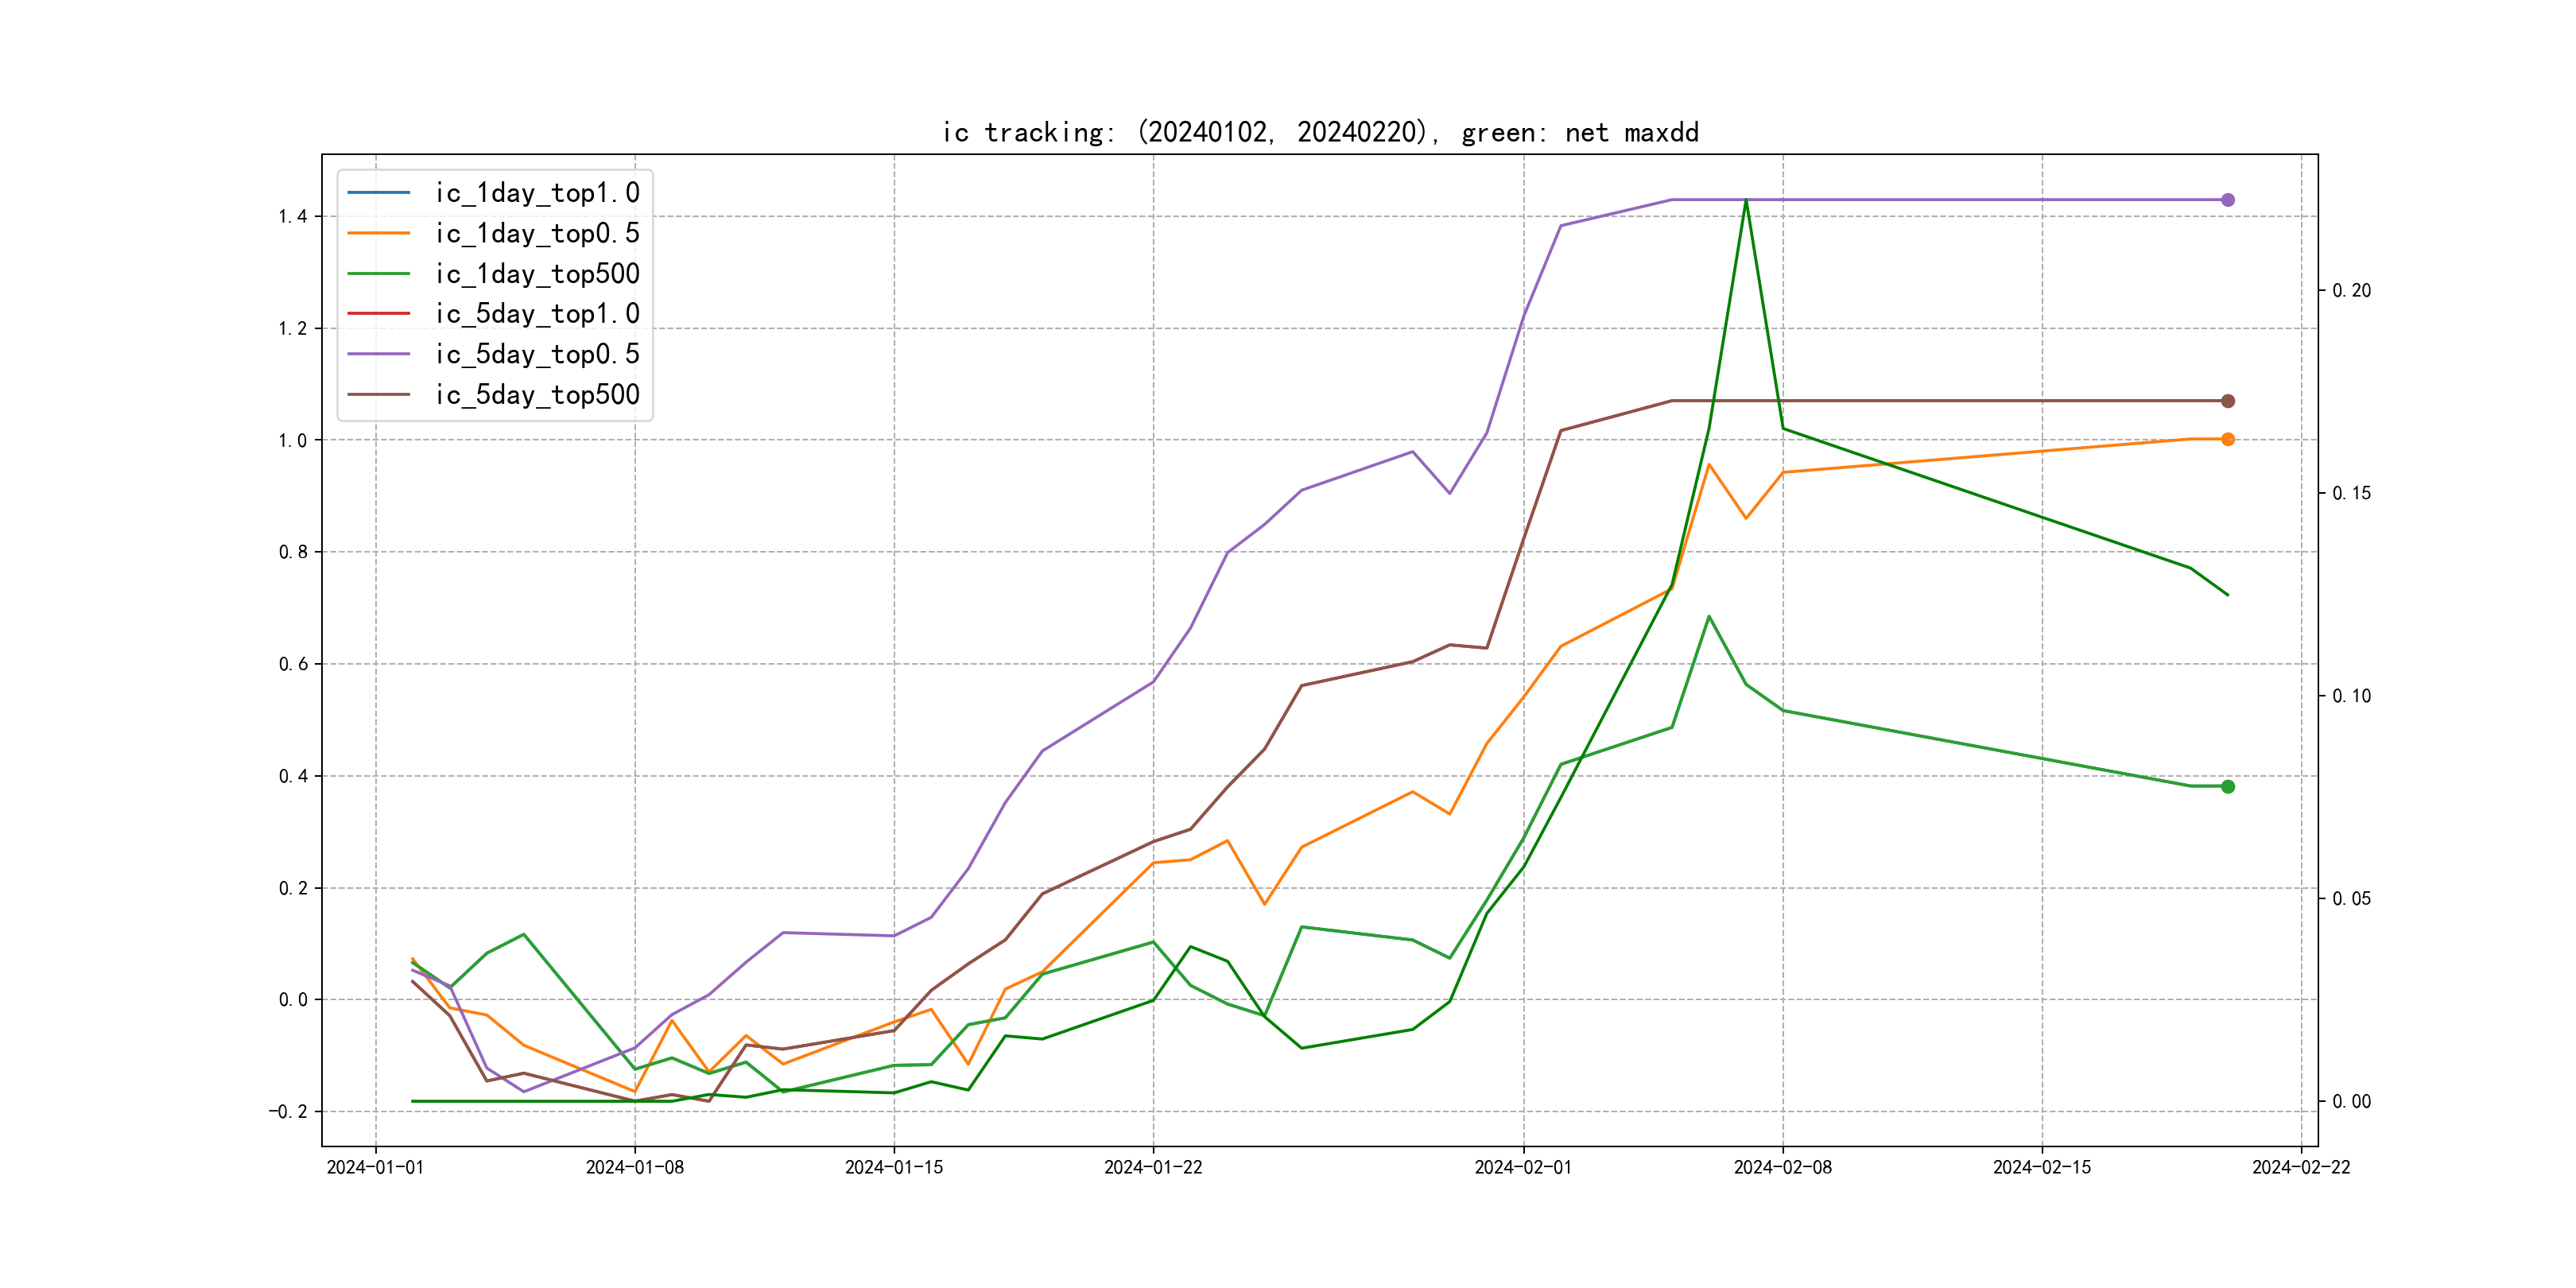Click the green endpoint marker dot
The image size is (2576, 1288).
click(2228, 787)
